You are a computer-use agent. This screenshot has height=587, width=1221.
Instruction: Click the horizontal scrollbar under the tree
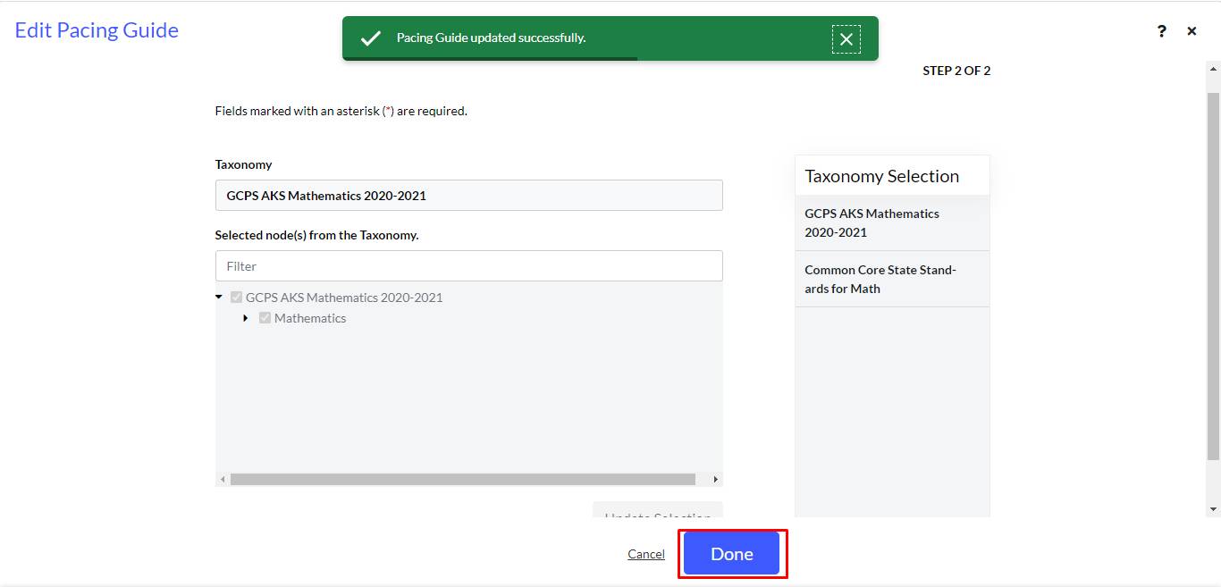[462, 480]
